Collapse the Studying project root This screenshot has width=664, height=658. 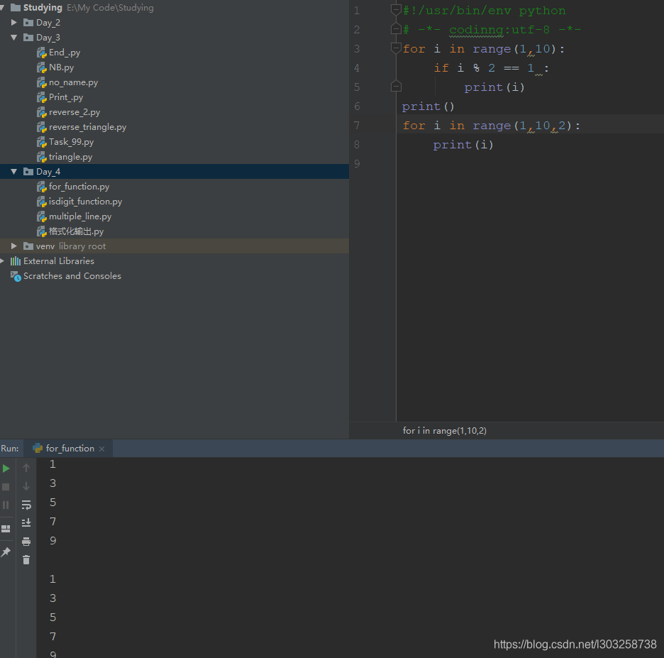2,8
